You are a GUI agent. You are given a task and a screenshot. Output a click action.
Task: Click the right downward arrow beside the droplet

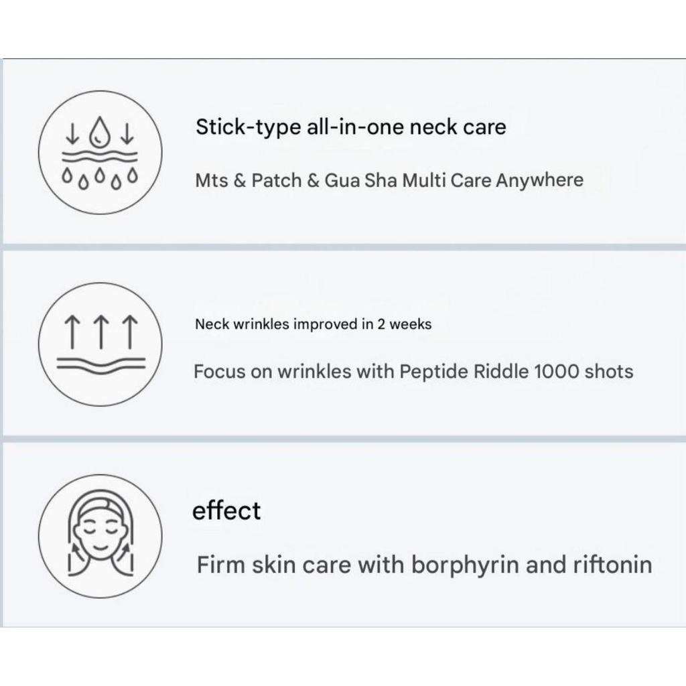click(x=127, y=132)
